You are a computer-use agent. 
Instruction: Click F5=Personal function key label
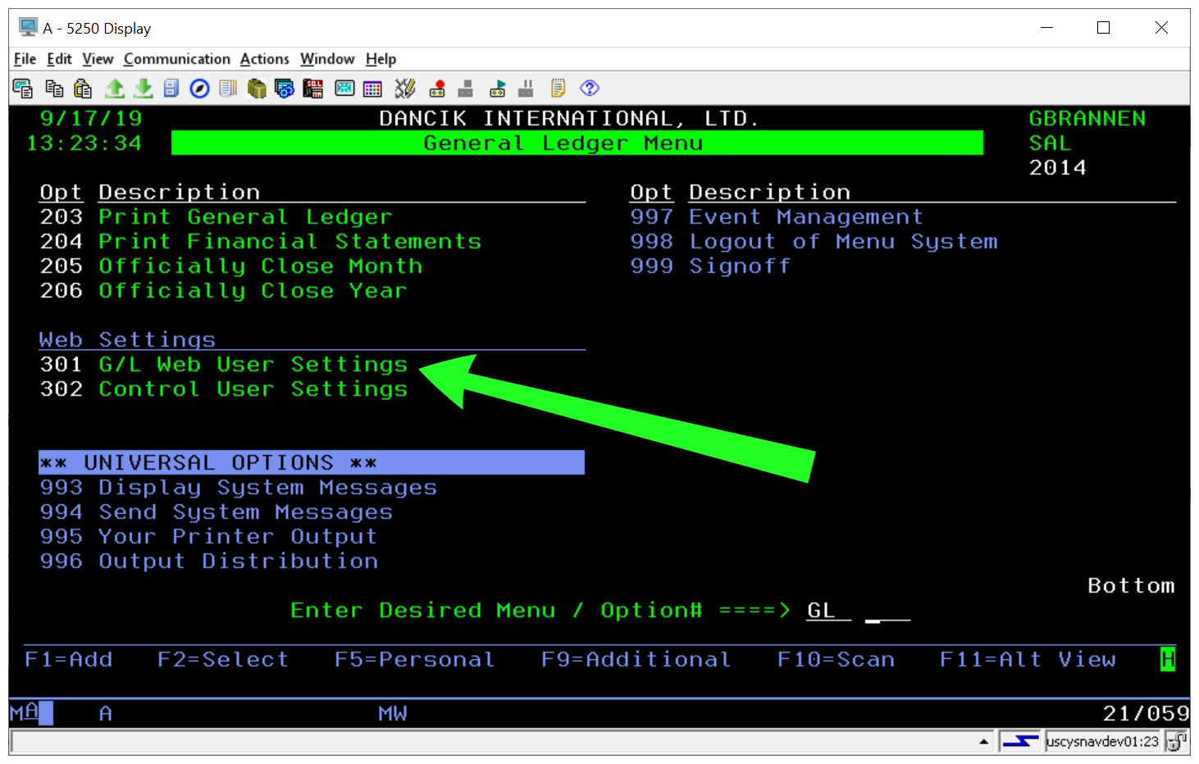point(415,659)
